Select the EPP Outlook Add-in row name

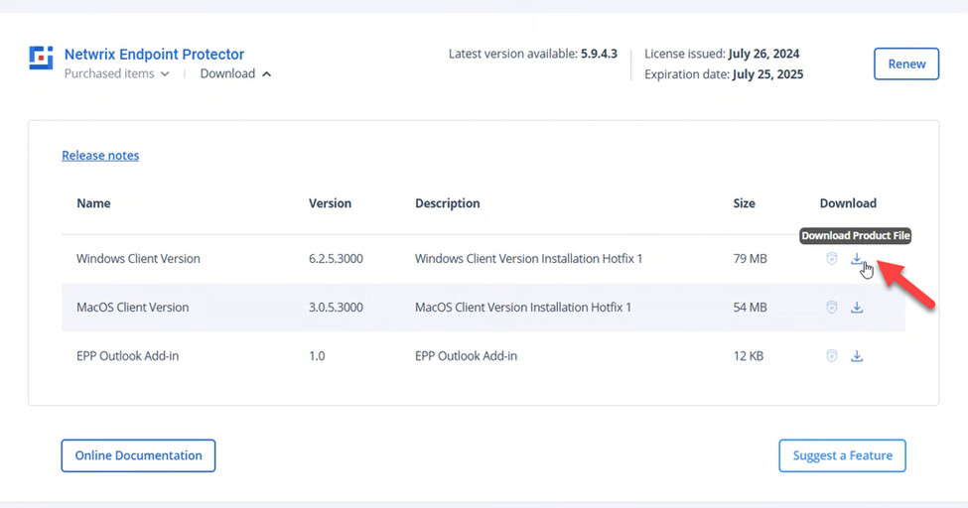pyautogui.click(x=127, y=356)
